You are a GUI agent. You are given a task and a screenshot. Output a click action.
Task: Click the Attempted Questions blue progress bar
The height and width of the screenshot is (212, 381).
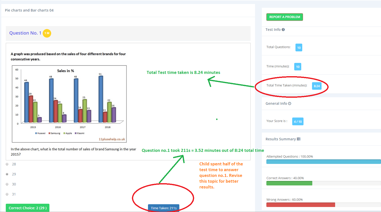(x=323, y=162)
